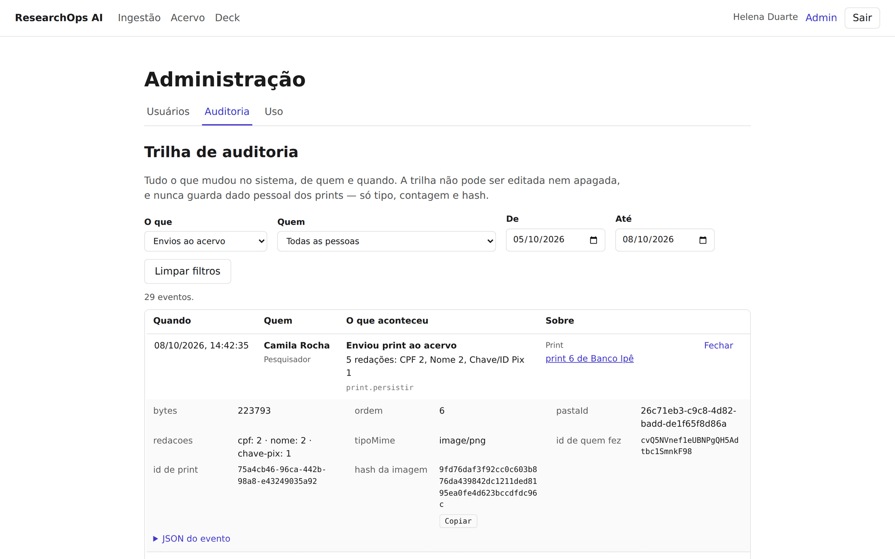Click the pastaId value 26c71eb3-c9c8-4d82

688,417
